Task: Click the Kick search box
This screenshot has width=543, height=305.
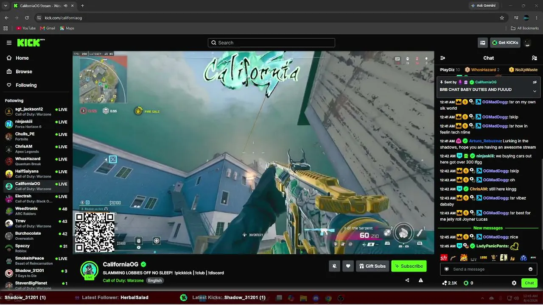Action: click(271, 43)
